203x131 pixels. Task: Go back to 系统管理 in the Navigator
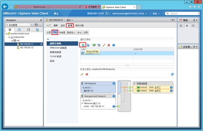pyautogui.click(x=18, y=25)
